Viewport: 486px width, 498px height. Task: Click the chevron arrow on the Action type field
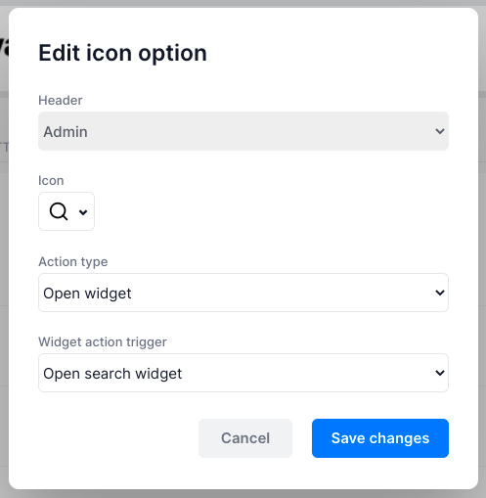coord(440,293)
